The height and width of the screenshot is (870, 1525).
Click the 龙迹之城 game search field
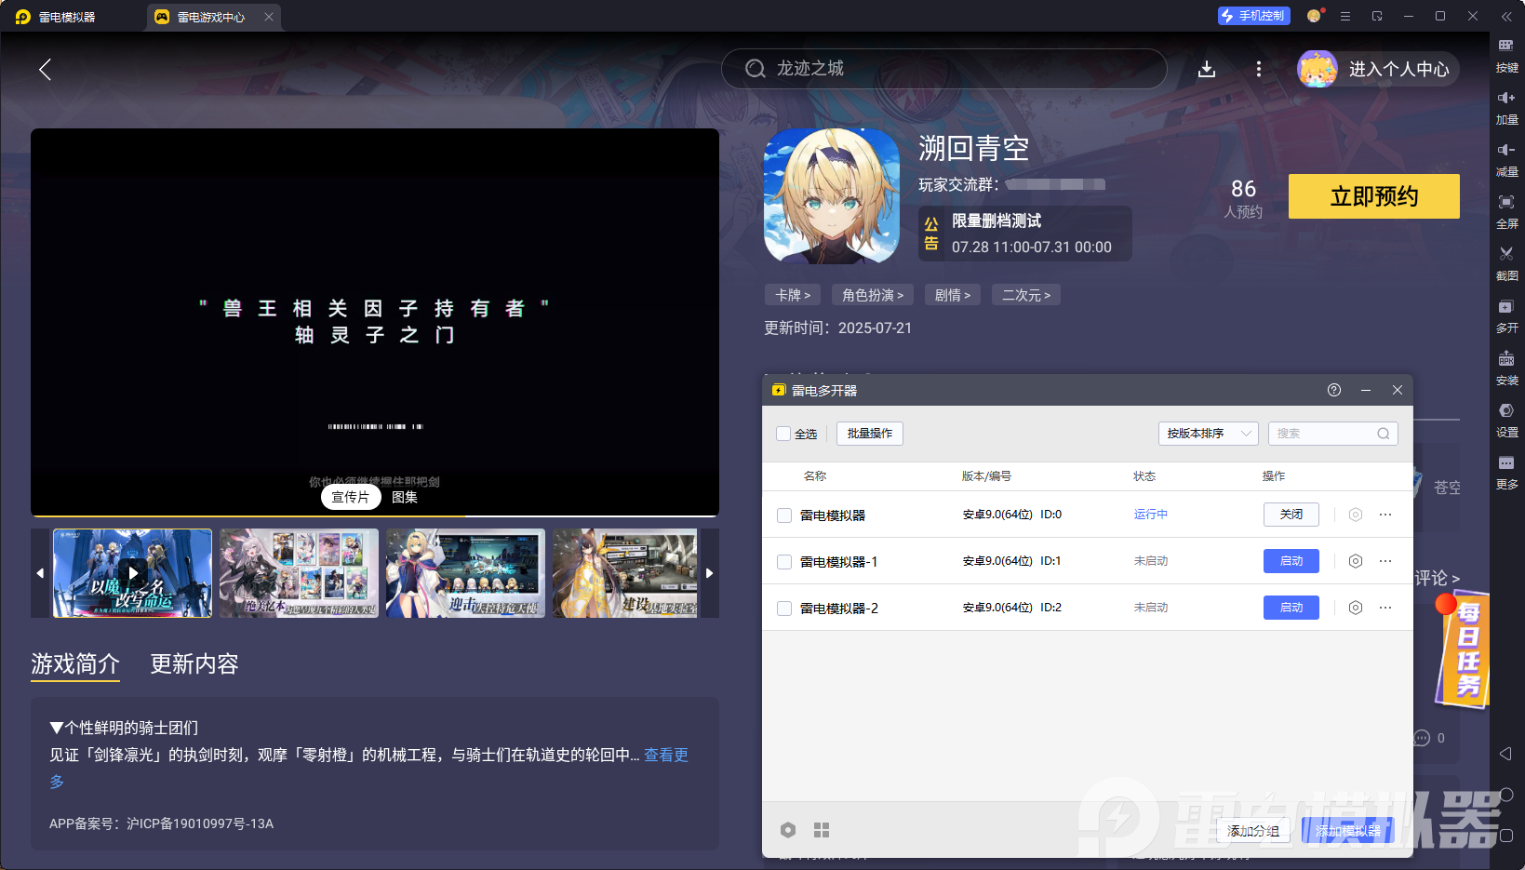tap(944, 69)
